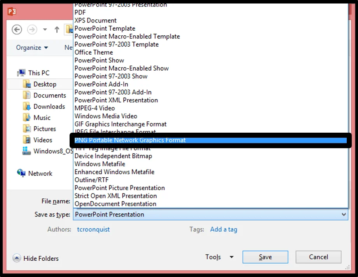Choose OpenDocument Presentation file type

[211, 204]
